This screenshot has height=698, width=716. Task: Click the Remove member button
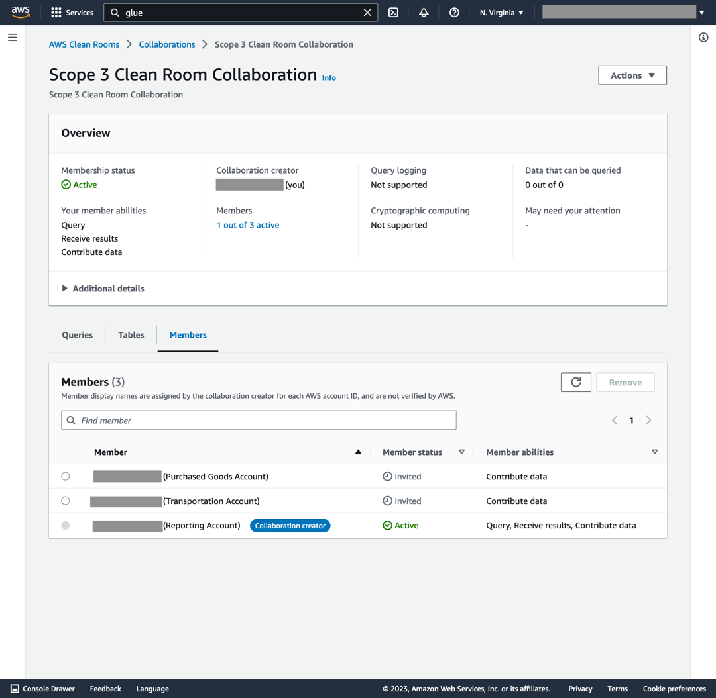coord(625,382)
